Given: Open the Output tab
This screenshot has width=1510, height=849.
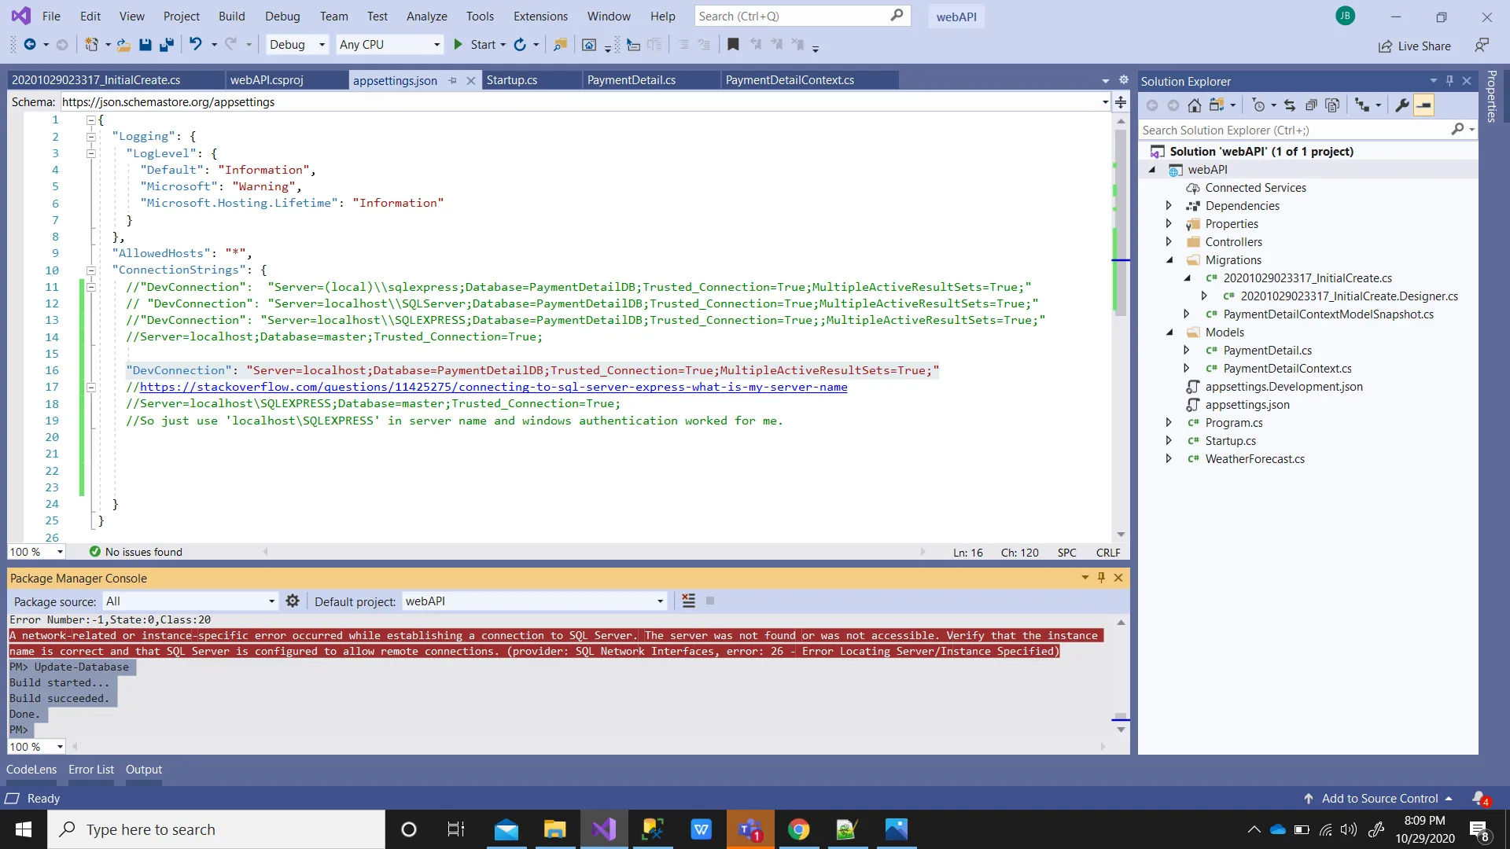Looking at the screenshot, I should click(144, 770).
